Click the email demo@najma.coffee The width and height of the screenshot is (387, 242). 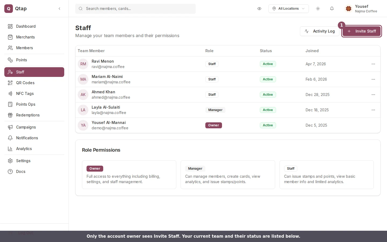tap(110, 128)
